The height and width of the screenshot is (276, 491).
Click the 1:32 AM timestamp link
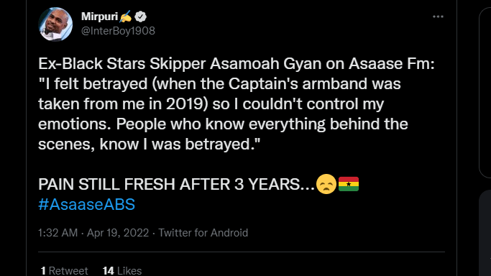pos(58,233)
